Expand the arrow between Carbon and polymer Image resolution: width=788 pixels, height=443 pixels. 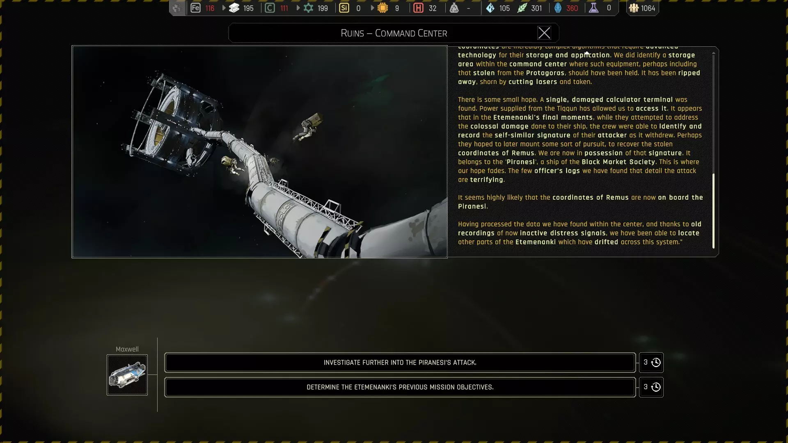click(298, 8)
